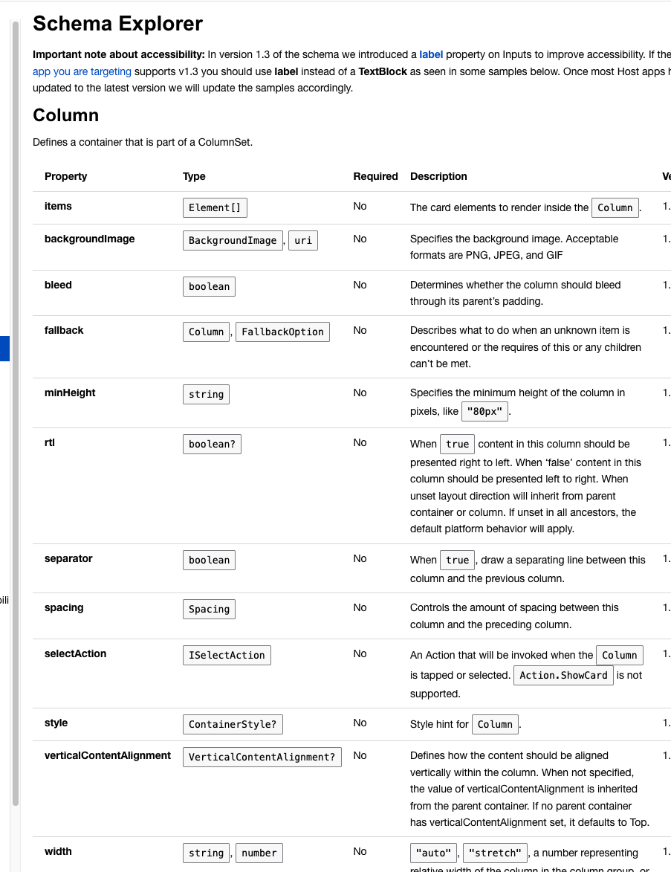Click the "stretch" badge in the width description

pos(495,853)
